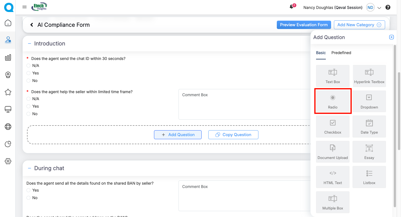
Task: Add a Listbox question type
Action: click(x=369, y=177)
